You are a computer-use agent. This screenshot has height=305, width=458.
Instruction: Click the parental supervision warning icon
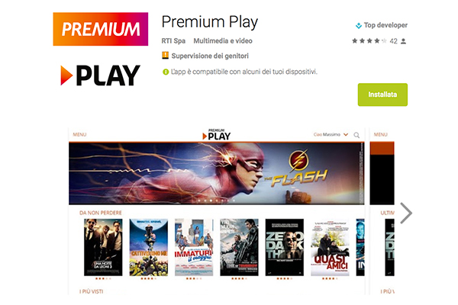tap(166, 55)
